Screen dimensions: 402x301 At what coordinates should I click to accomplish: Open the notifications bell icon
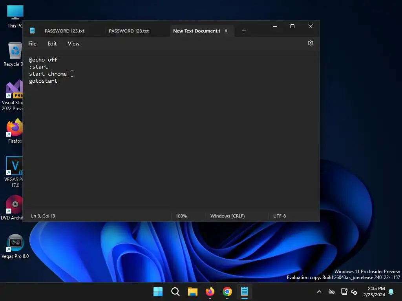(x=391, y=292)
